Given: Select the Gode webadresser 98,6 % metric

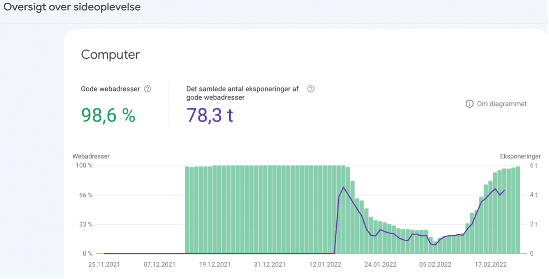Looking at the screenshot, I should point(108,115).
